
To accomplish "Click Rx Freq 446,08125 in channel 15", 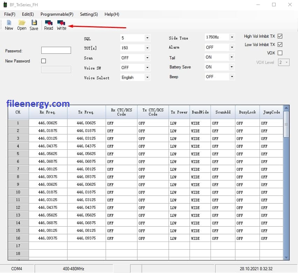I will tap(48, 230).
